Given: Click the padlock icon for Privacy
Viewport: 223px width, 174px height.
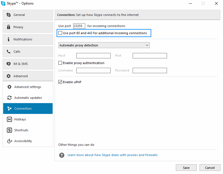Looking at the screenshot, I should click(9, 27).
